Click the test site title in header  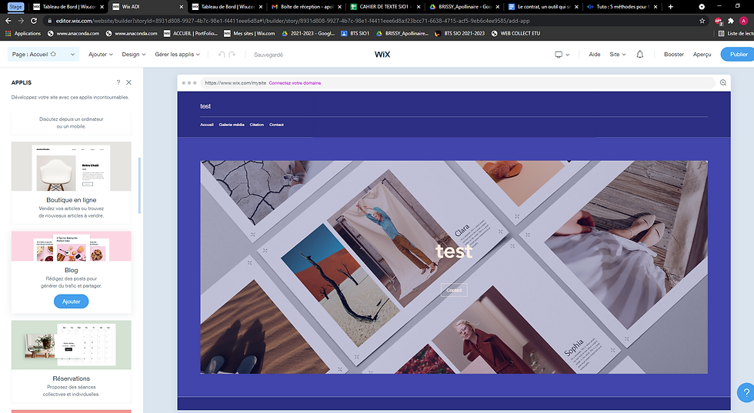tap(205, 106)
